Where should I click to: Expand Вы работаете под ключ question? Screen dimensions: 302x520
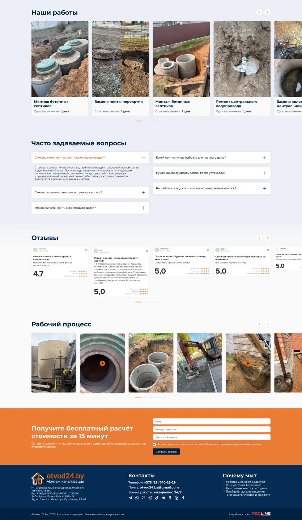pyautogui.click(x=212, y=188)
